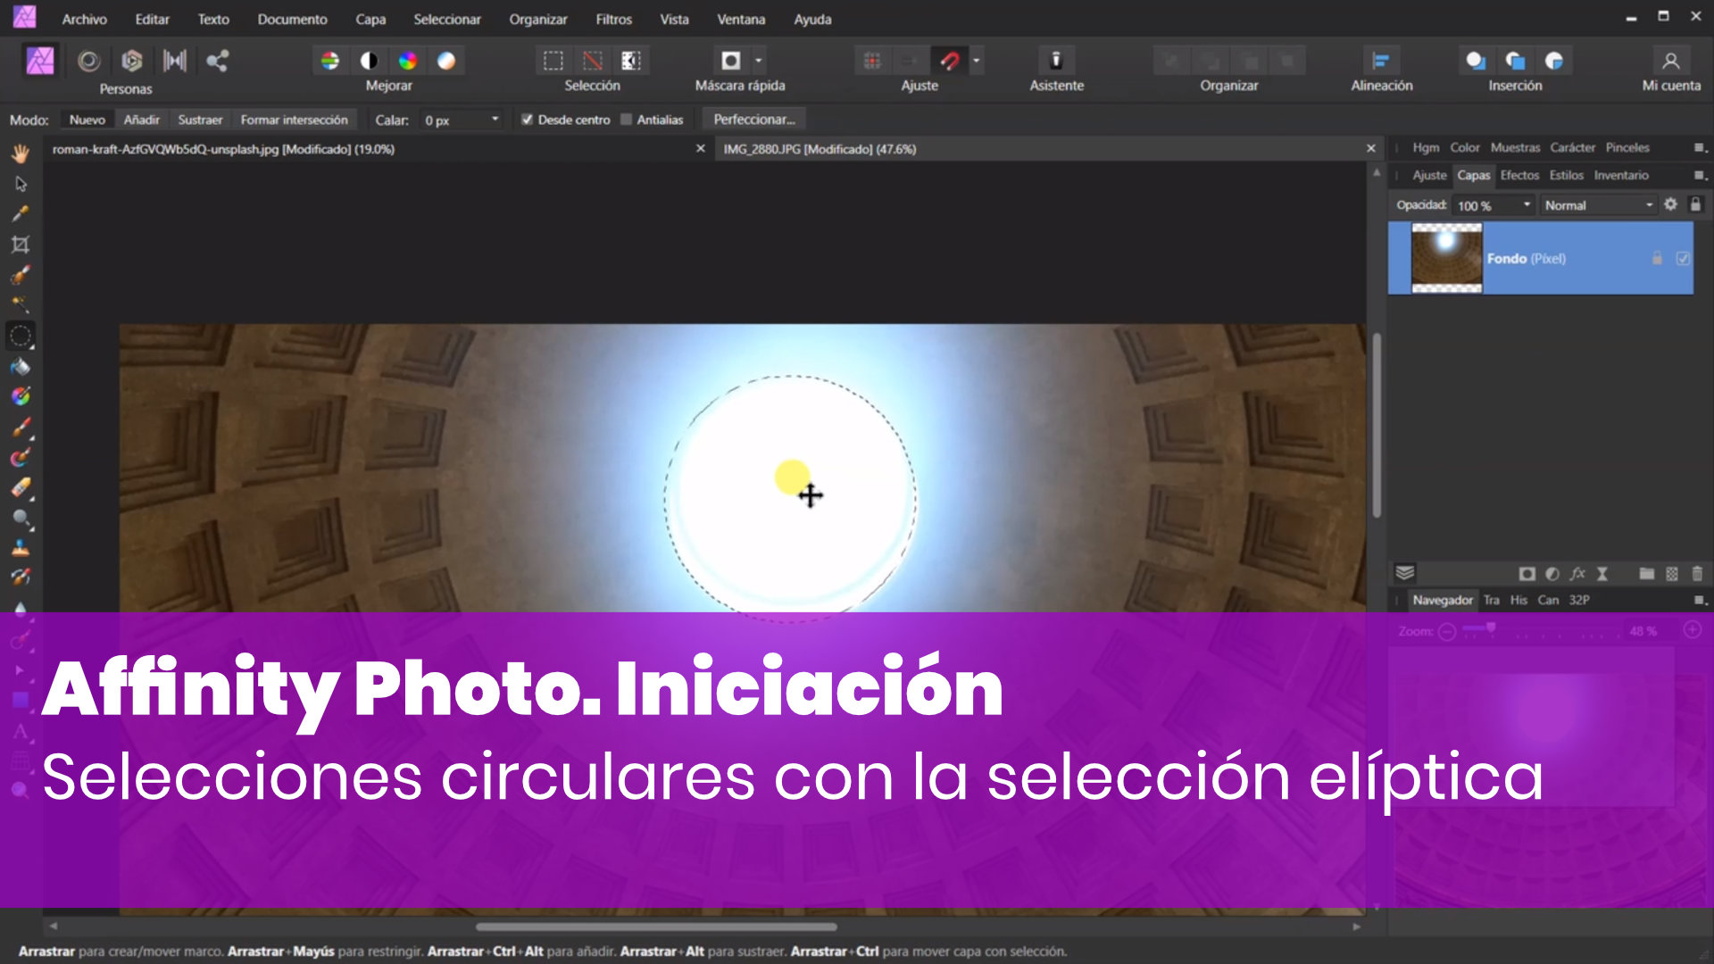Screen dimensions: 1714x964
Task: Toggle Desde centro checkbox
Action: (527, 120)
